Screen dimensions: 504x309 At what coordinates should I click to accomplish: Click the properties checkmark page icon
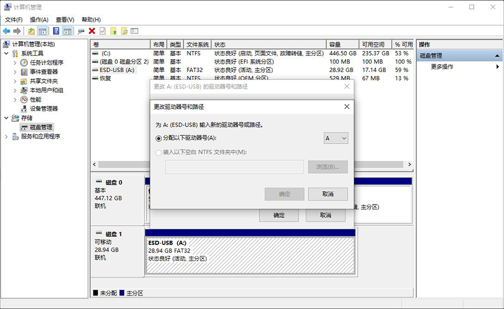(x=102, y=31)
